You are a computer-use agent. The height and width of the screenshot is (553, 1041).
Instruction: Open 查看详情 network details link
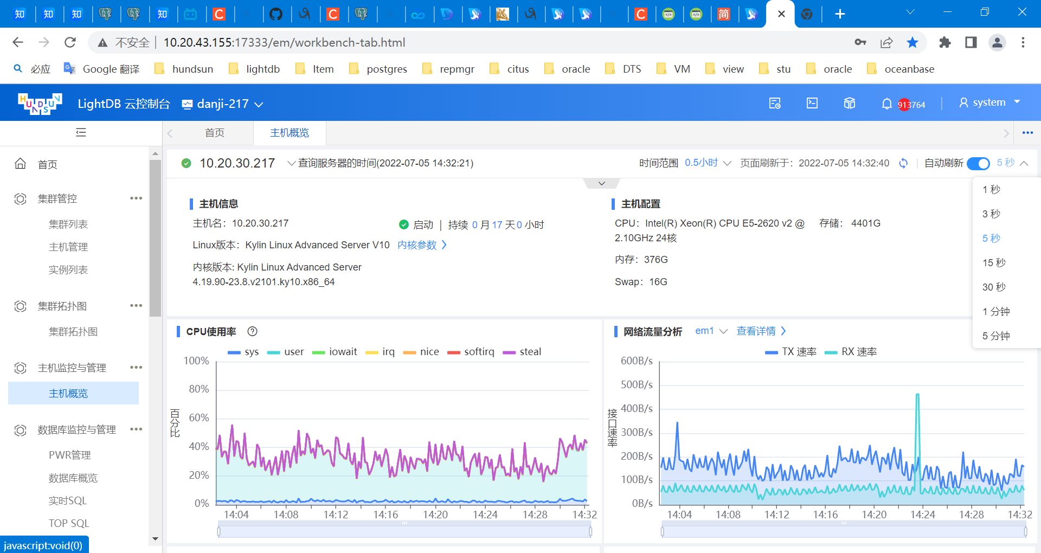[761, 331]
